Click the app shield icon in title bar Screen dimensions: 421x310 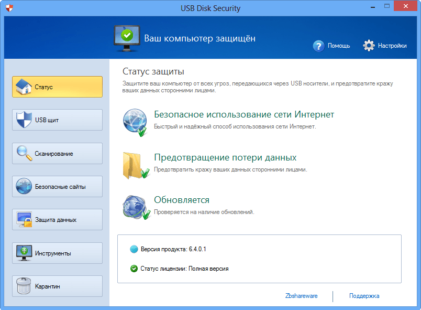pos(8,8)
